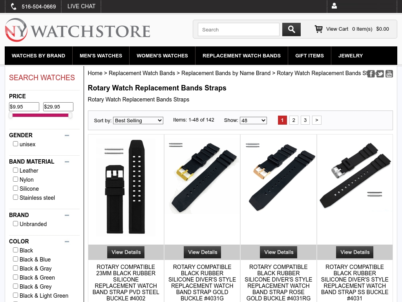The height and width of the screenshot is (302, 402).
Task: Open the LIVE CHAT link
Action: point(81,6)
